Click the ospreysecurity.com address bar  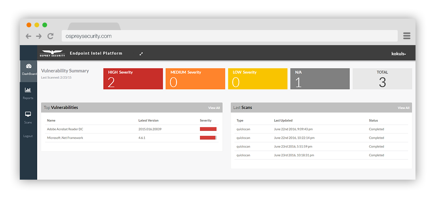(x=230, y=36)
